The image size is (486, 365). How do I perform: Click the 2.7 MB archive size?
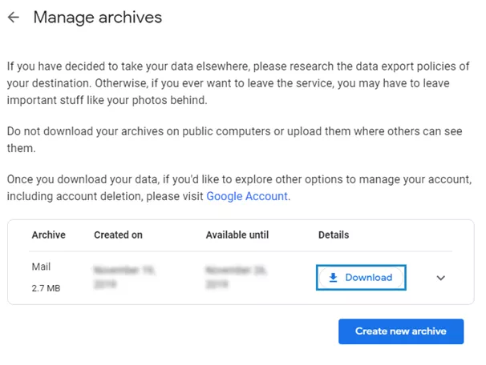(x=46, y=287)
